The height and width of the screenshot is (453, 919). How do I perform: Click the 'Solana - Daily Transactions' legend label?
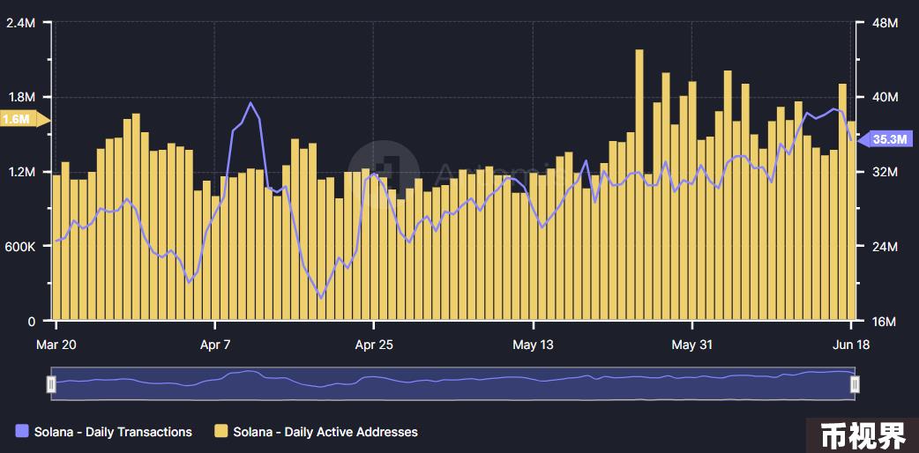pyautogui.click(x=113, y=432)
